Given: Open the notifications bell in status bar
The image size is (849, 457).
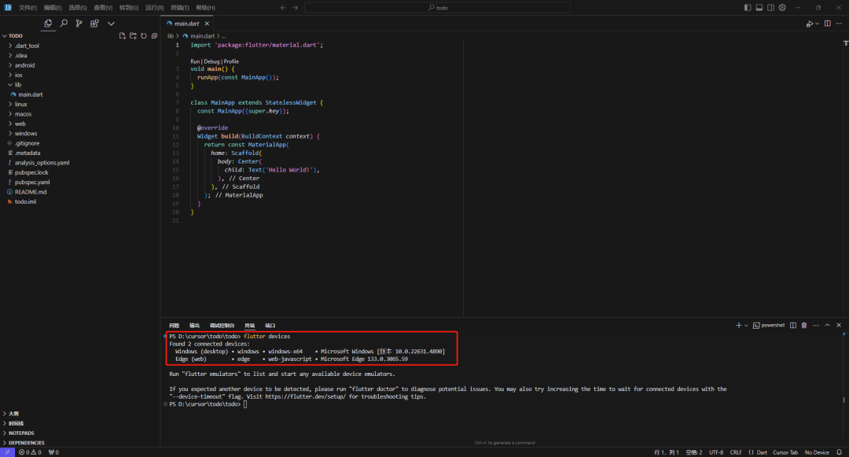Looking at the screenshot, I should pyautogui.click(x=840, y=452).
